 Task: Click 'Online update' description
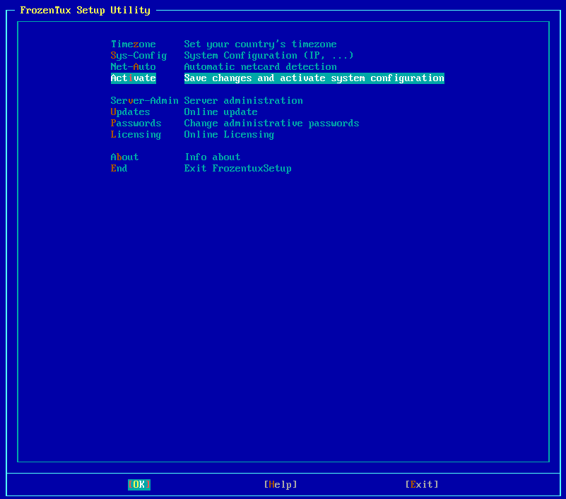tap(220, 112)
